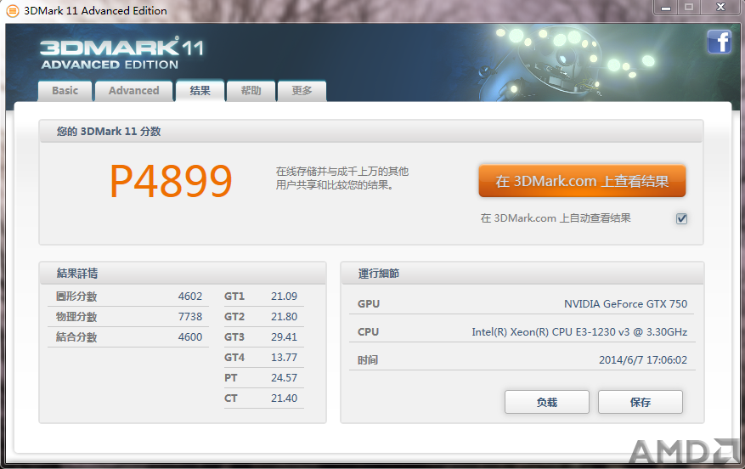Maximize the 3DMark 11 window

[x=688, y=8]
